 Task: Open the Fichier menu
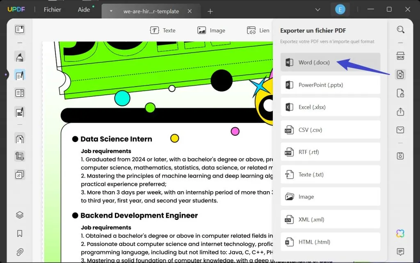(x=52, y=9)
